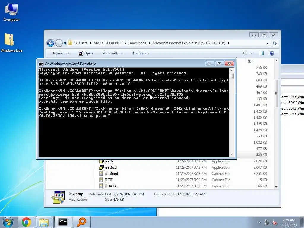Open the view options dropdown arrow
The height and width of the screenshot is (228, 304).
(x=251, y=53)
